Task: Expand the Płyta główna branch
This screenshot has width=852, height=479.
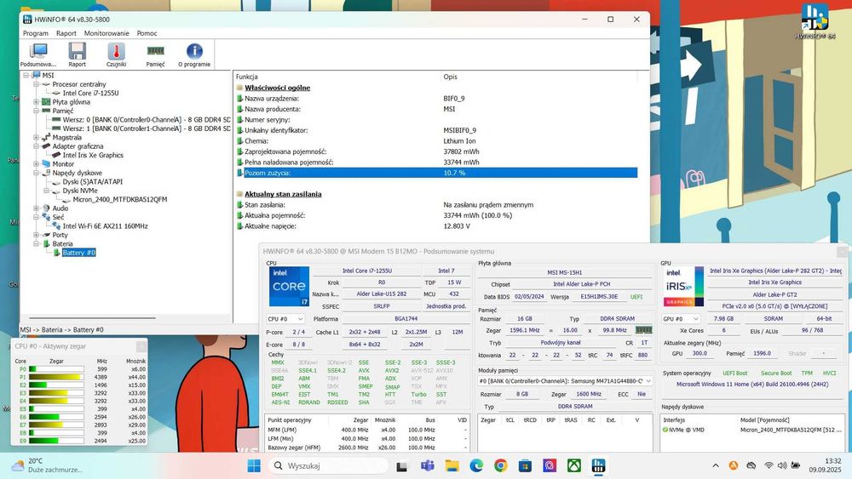Action: 36,102
